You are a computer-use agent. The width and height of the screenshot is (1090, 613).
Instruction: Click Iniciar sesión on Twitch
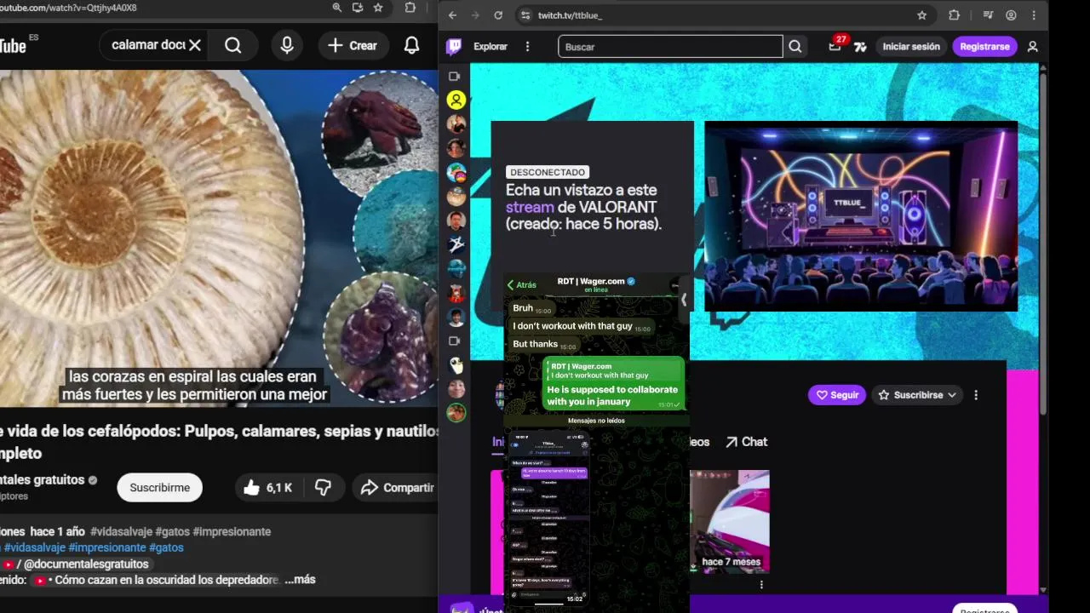pos(911,47)
